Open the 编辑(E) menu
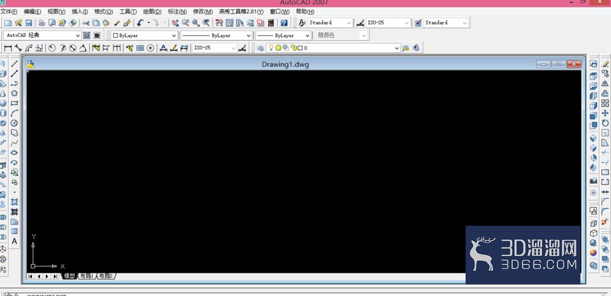611x296 pixels. (x=32, y=12)
